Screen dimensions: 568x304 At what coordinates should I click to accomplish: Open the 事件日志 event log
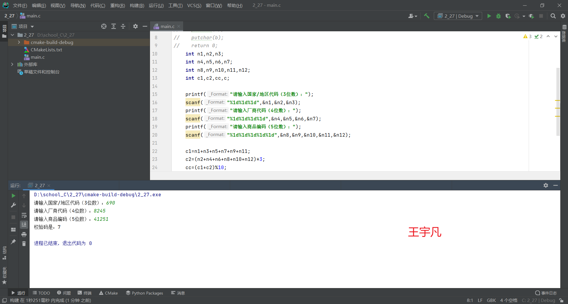coord(546,293)
